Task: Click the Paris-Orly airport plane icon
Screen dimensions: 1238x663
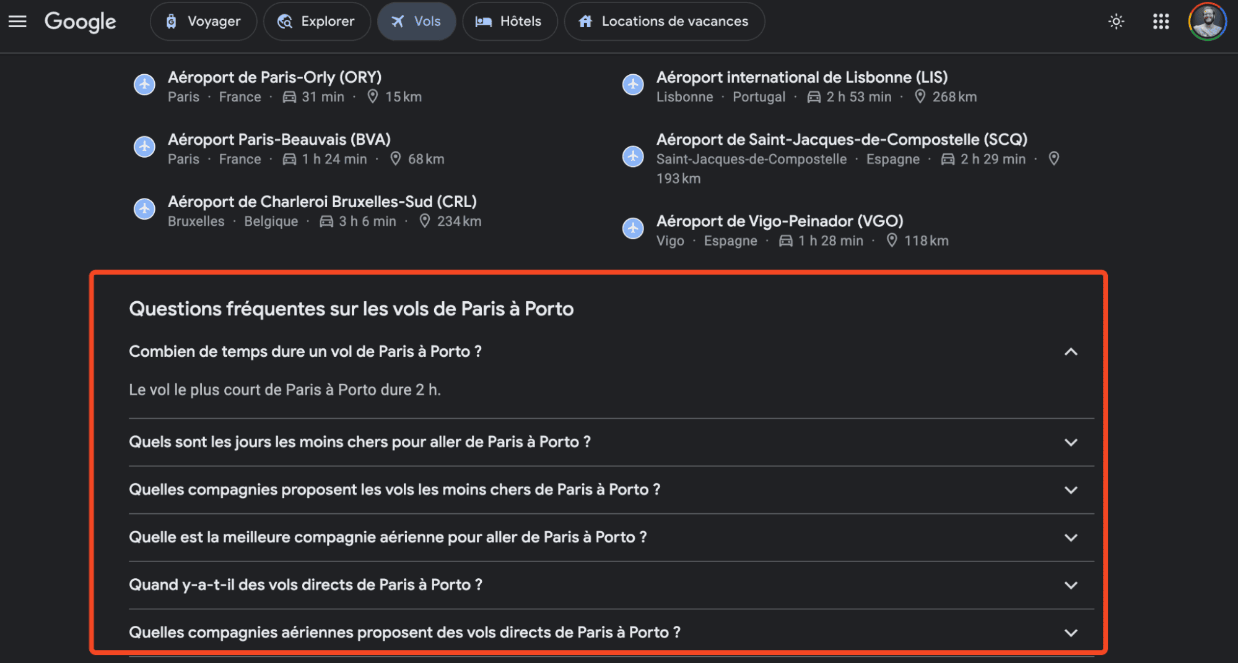Action: (144, 85)
